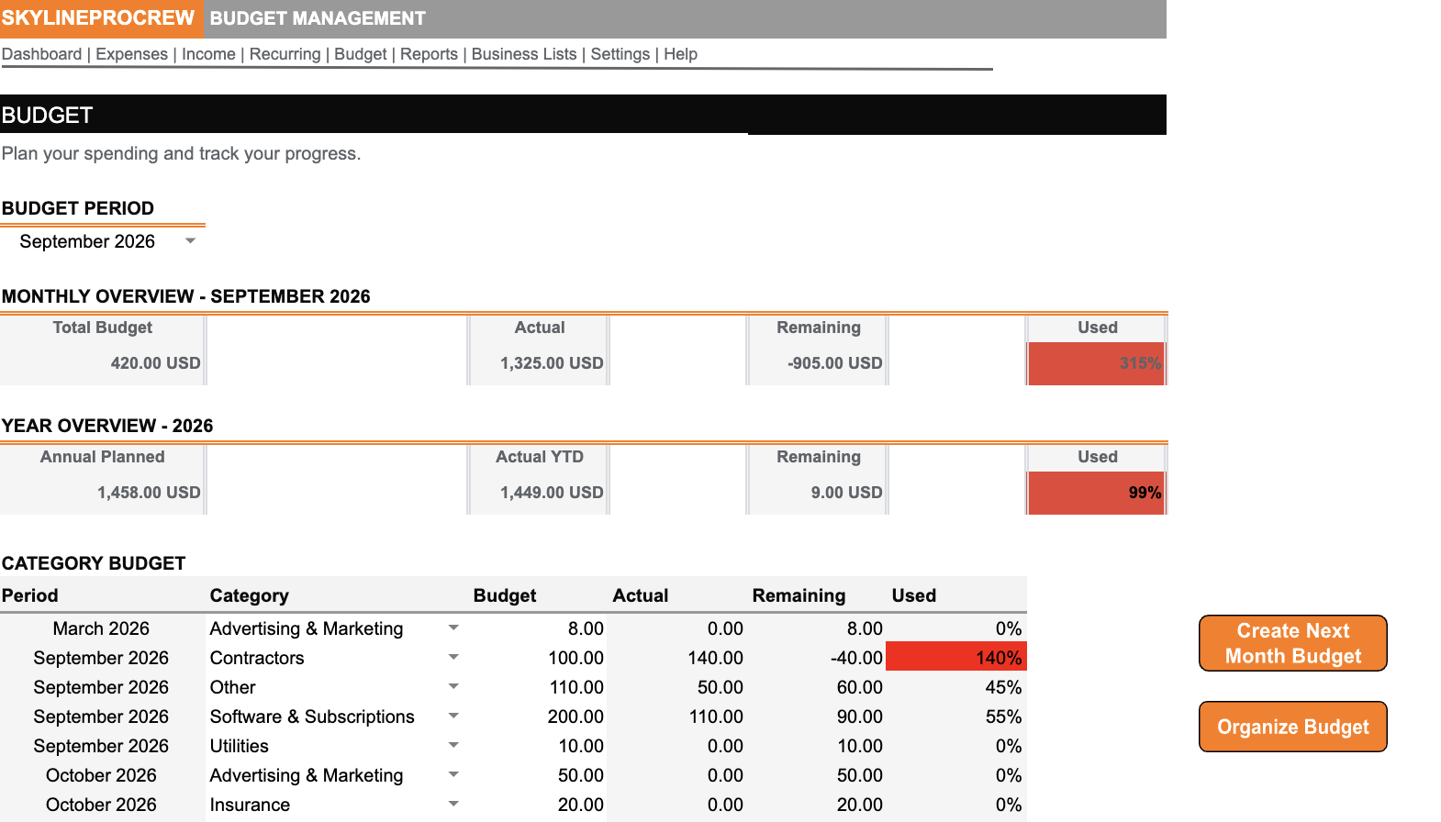Viewport: 1441px width, 822px height.
Task: Select the Remaining 9.00 USD value
Action: coord(846,493)
